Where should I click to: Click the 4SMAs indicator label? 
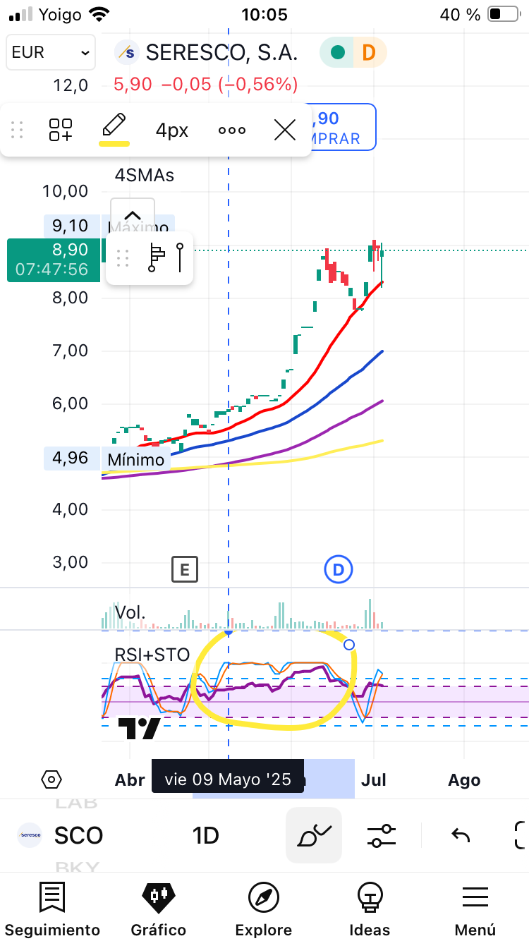click(x=145, y=175)
